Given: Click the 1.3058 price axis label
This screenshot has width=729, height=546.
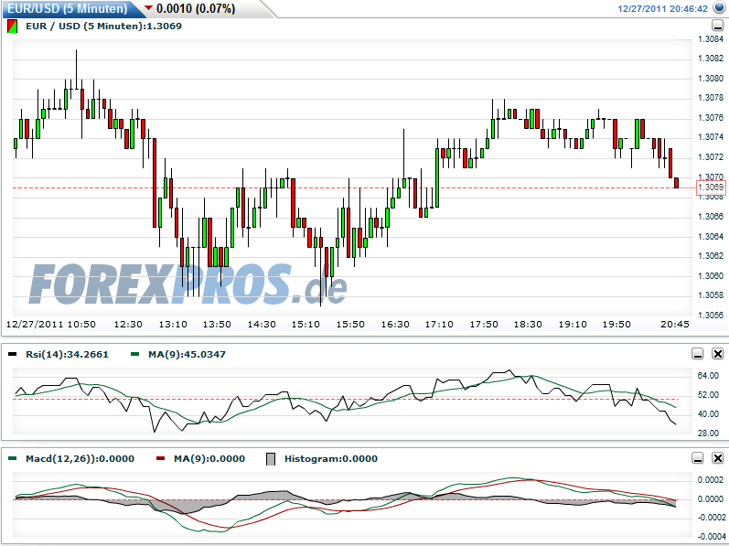Looking at the screenshot, I should coord(711,295).
